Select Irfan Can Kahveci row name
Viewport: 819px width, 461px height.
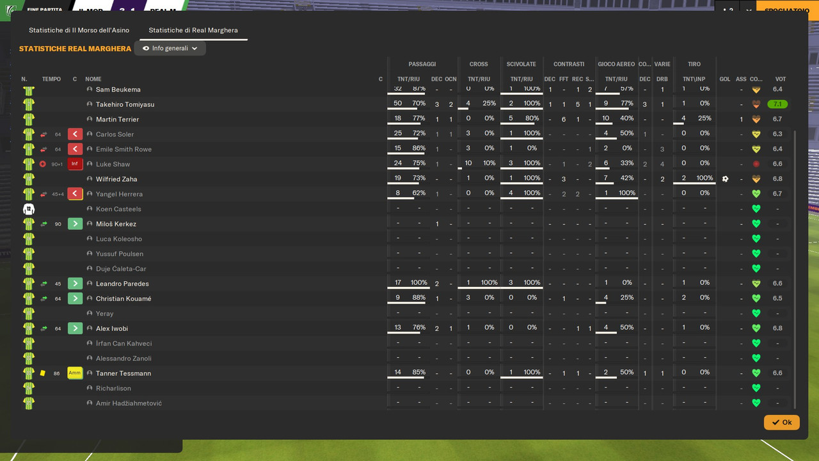coord(123,344)
